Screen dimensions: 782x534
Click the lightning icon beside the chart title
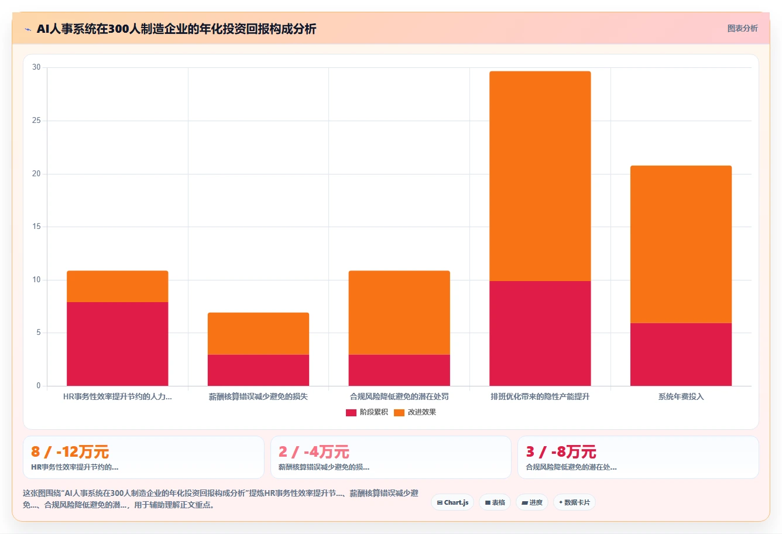28,29
